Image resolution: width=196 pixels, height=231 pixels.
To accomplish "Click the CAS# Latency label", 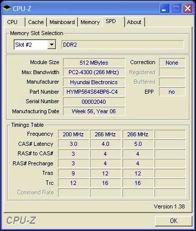I will (x=35, y=144).
